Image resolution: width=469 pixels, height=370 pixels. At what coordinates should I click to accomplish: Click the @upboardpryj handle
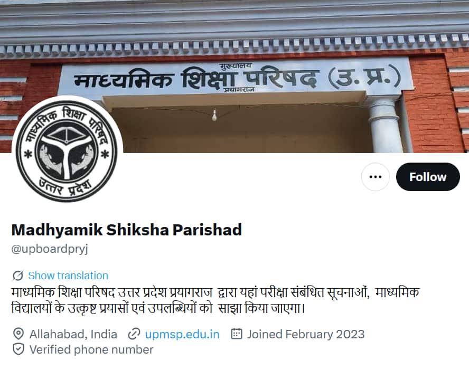point(50,249)
